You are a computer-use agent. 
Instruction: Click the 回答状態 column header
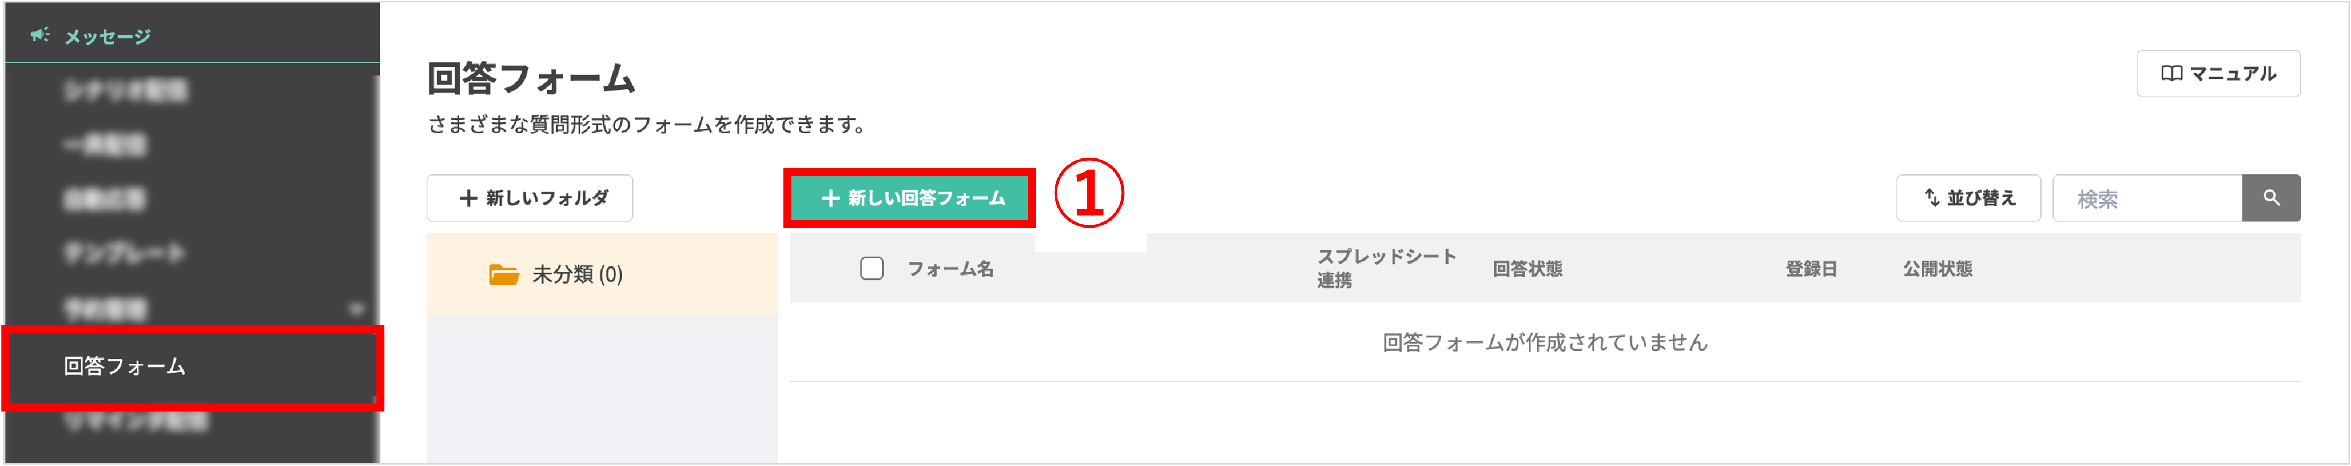pos(1527,269)
